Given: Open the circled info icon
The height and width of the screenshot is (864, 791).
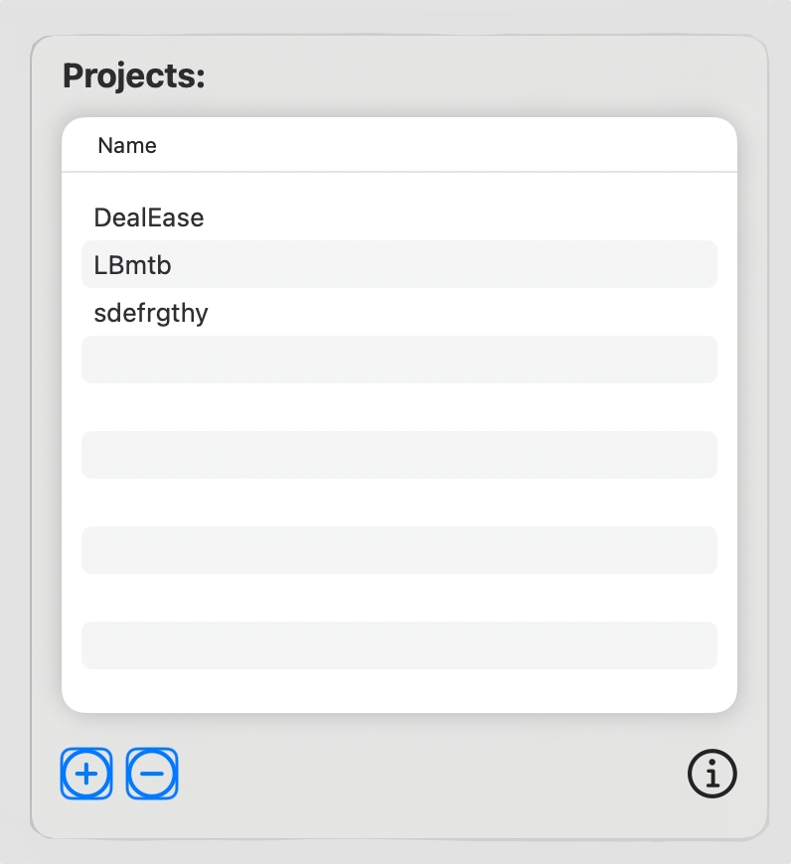Looking at the screenshot, I should pos(712,774).
